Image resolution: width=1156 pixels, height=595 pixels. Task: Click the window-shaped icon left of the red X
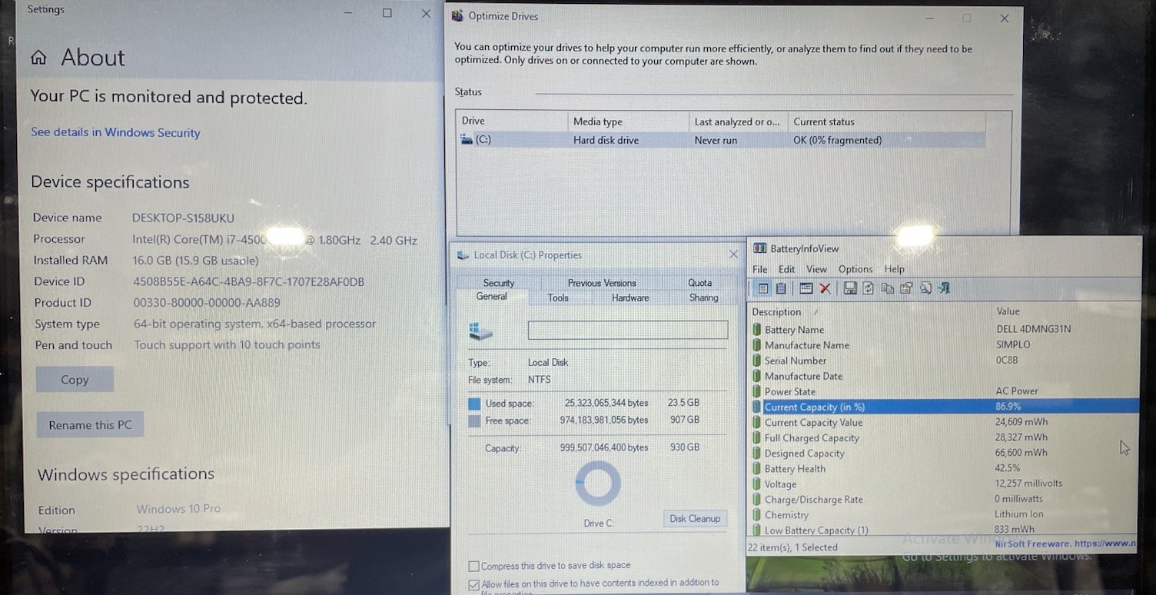pyautogui.click(x=806, y=288)
